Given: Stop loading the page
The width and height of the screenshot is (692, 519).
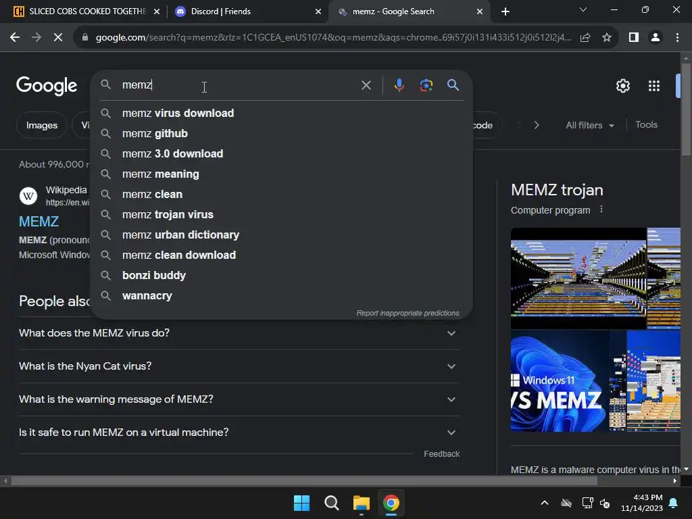Looking at the screenshot, I should point(58,38).
